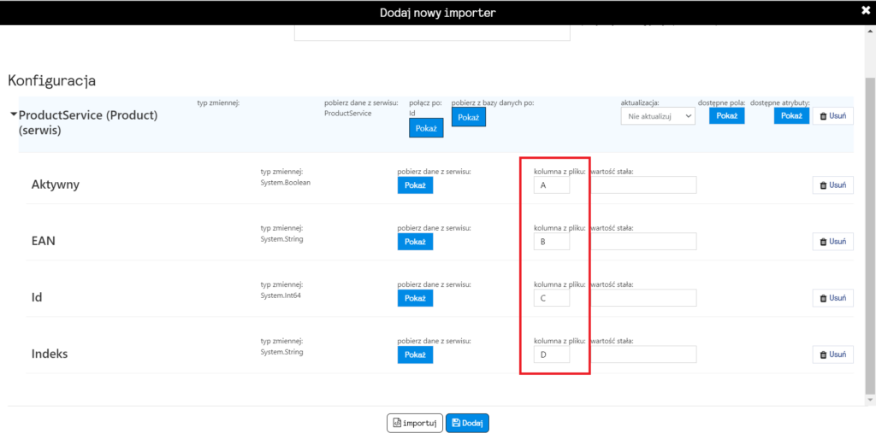Show available fields (dostępne pola) Pokaż button

[727, 115]
